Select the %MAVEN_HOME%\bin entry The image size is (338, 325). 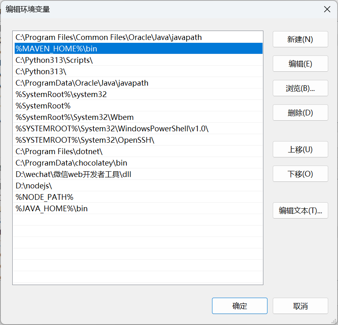click(x=138, y=49)
